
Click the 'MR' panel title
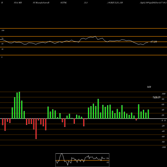click(x=149, y=87)
